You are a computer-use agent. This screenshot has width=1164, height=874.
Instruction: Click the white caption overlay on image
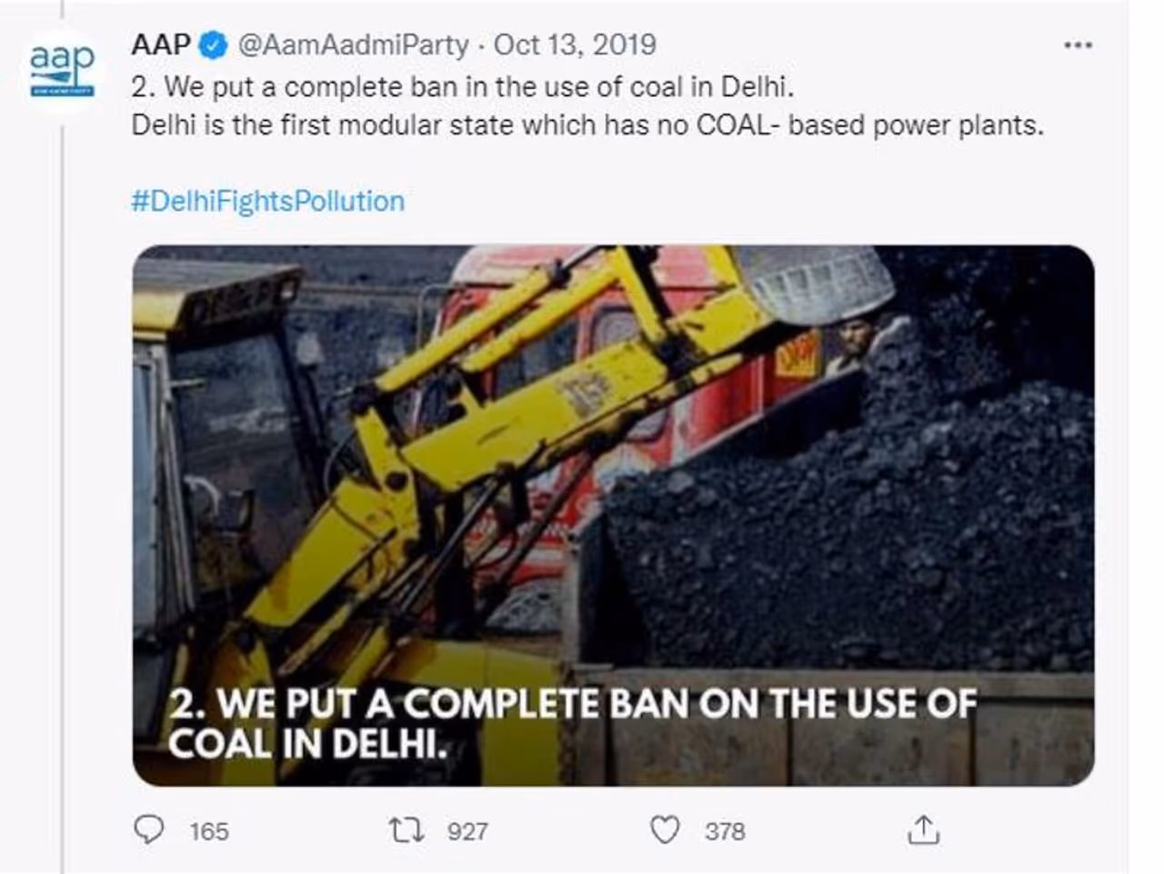tap(573, 724)
